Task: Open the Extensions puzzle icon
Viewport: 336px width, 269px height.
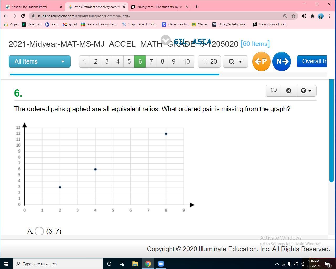Action: tap(312, 16)
